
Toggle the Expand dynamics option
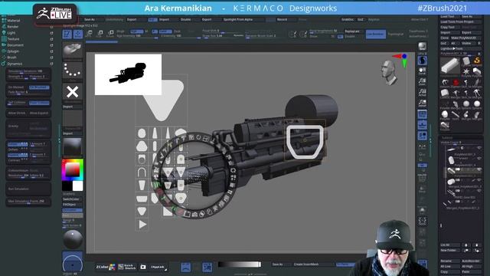point(18,155)
